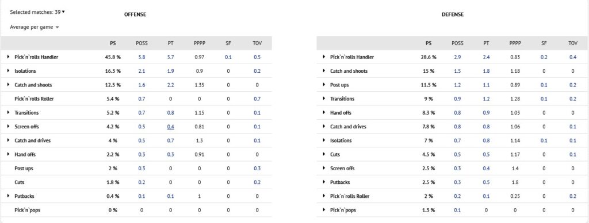
Task: Expand the offense Transitions row
Action: [x=8, y=112]
